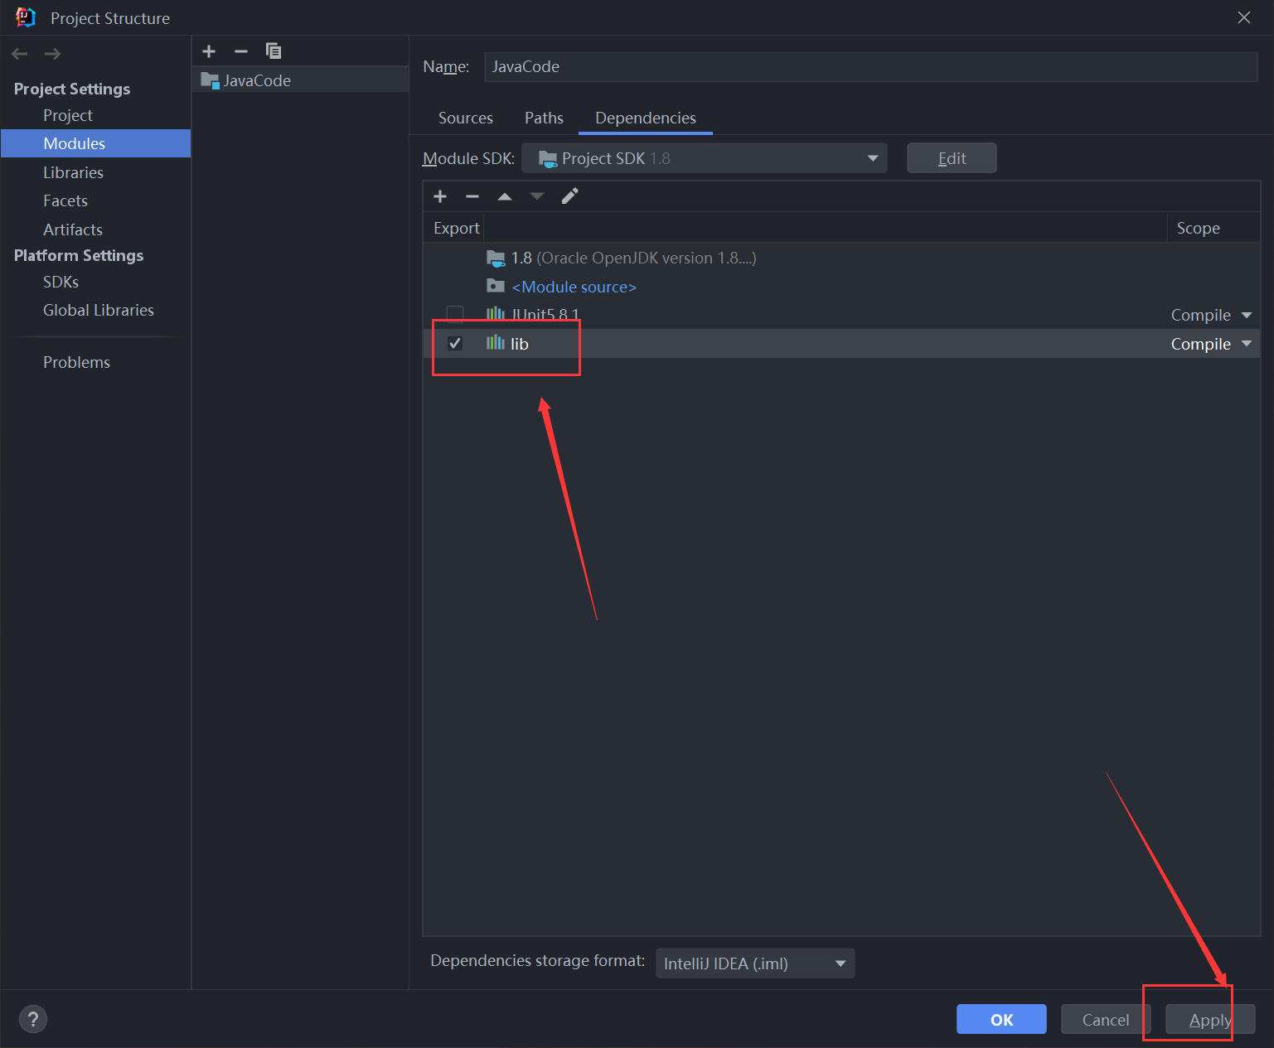
Task: Move dependency up with arrow
Action: 505,196
